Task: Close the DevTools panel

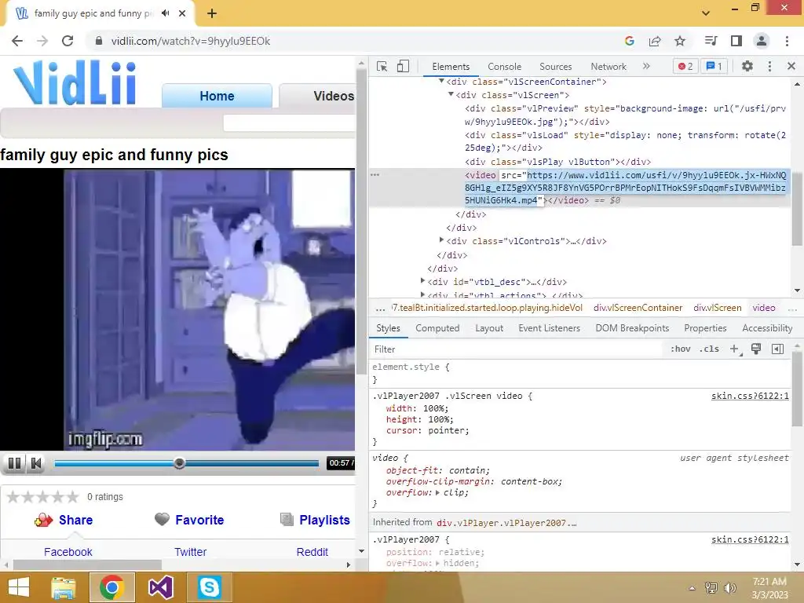Action: [791, 66]
